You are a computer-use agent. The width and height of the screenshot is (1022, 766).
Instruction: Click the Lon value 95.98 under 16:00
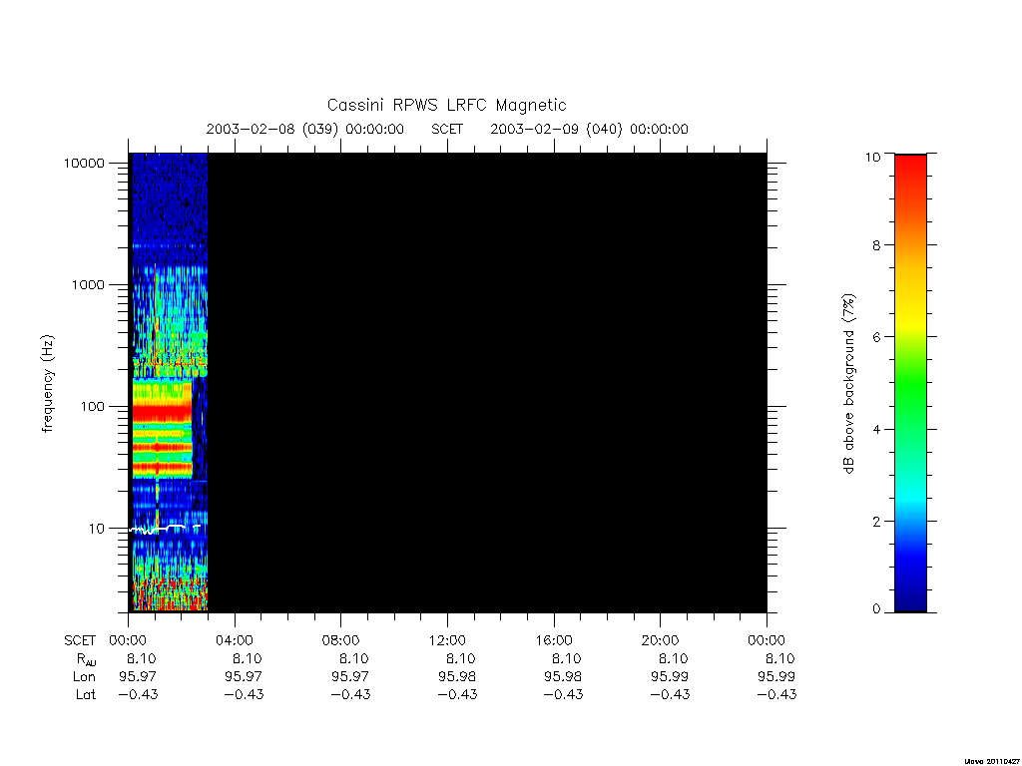[x=563, y=677]
